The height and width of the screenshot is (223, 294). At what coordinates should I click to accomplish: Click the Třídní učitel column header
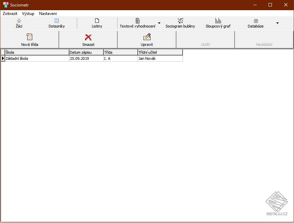[x=160, y=52]
